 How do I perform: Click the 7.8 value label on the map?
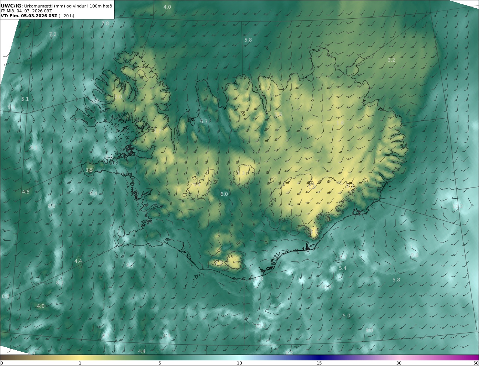coord(105,23)
